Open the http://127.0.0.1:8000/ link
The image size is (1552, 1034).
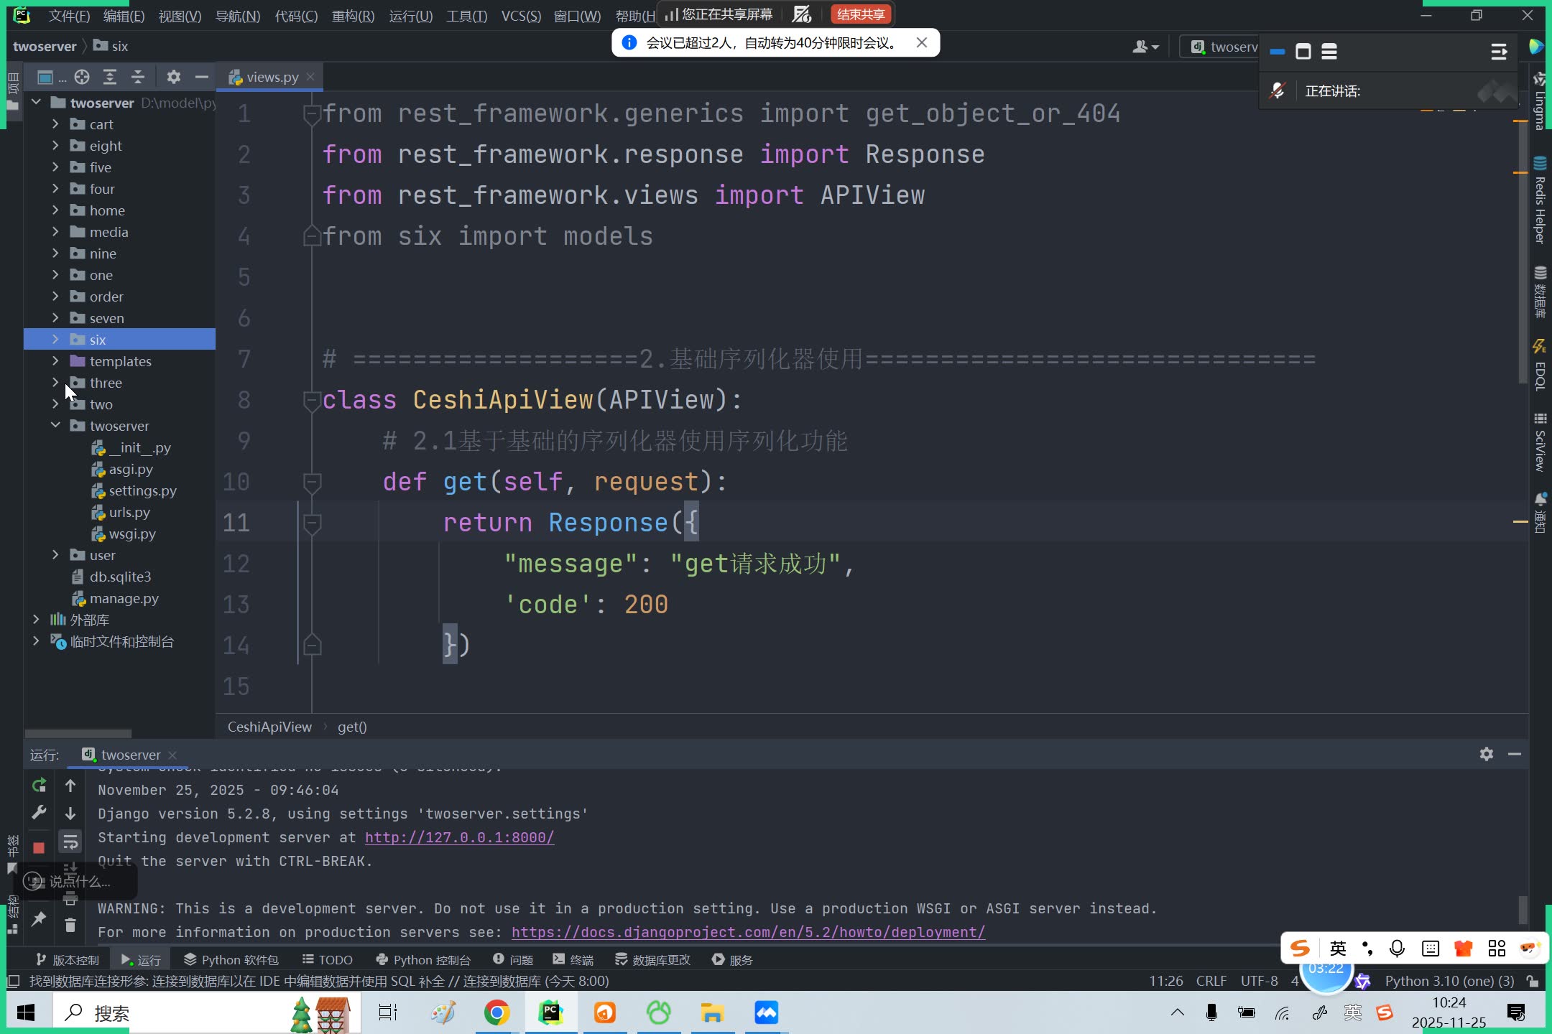[459, 837]
